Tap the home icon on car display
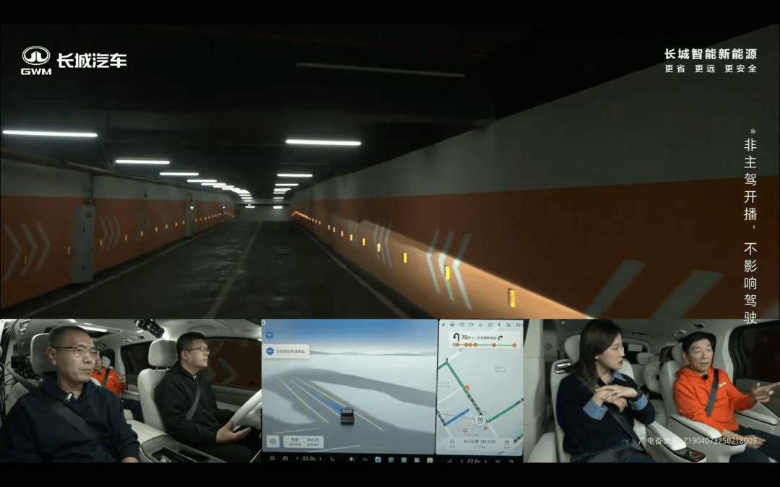Image resolution: width=780 pixels, height=487 pixels. 272,458
